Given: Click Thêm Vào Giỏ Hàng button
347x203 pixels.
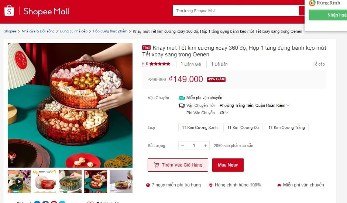Looking at the screenshot, I should [x=178, y=165].
